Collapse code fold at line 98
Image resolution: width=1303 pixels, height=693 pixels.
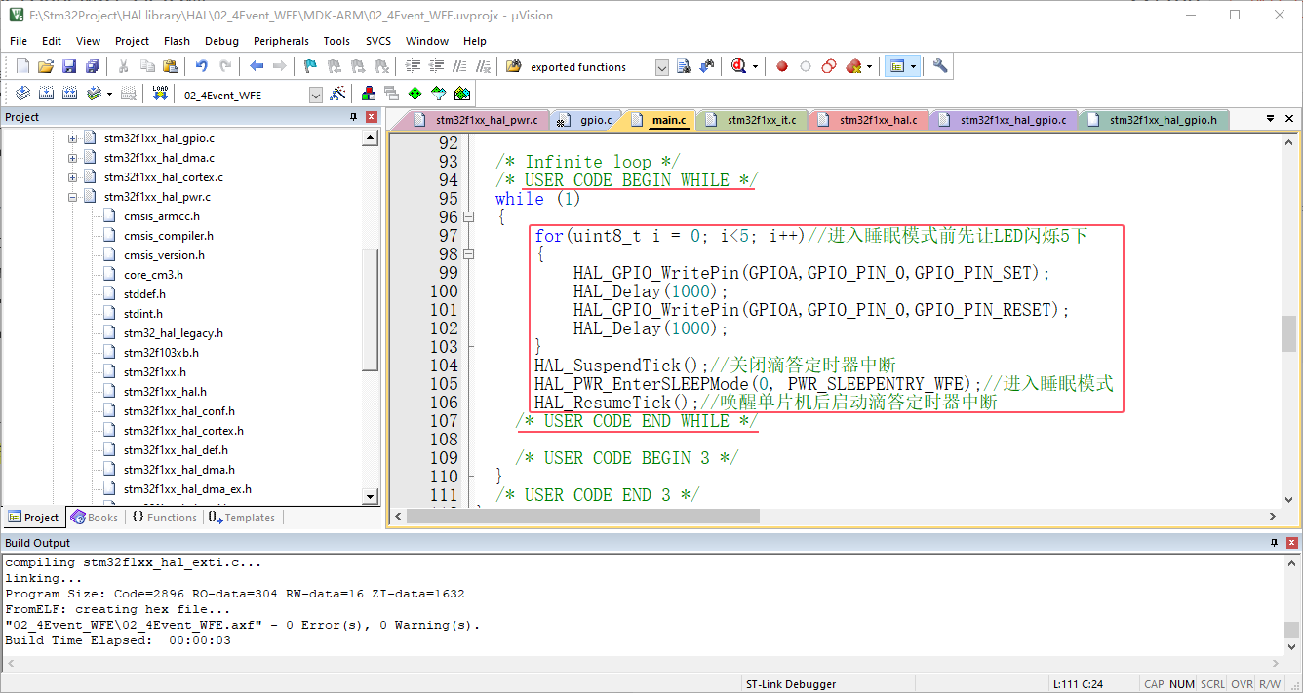[469, 253]
